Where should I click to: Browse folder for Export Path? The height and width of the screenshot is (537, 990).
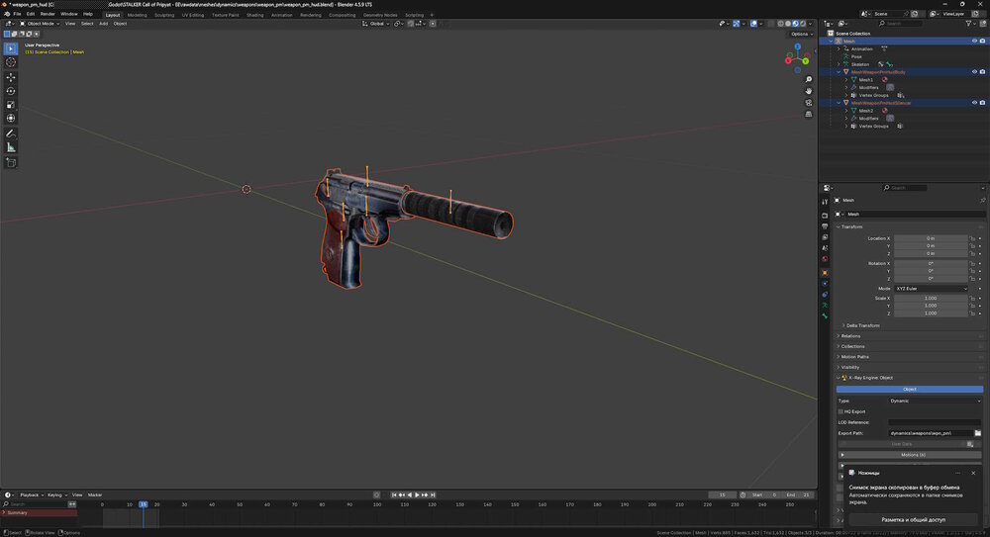click(x=977, y=433)
